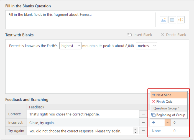Click 'Everest is known as the Earth's' text

point(33,46)
